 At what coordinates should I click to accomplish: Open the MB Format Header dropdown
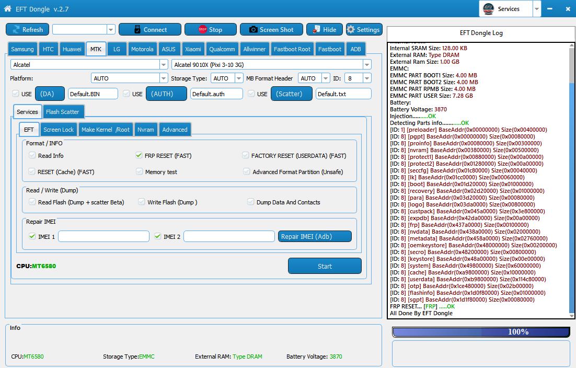point(326,78)
